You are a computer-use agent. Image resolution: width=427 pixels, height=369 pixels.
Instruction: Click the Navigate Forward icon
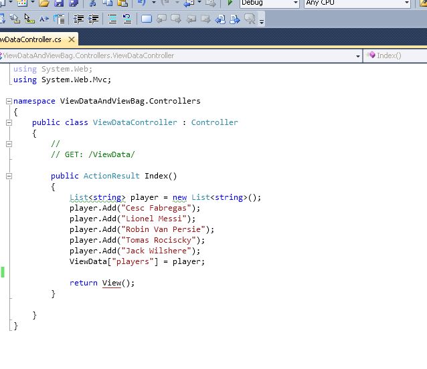coord(210,3)
